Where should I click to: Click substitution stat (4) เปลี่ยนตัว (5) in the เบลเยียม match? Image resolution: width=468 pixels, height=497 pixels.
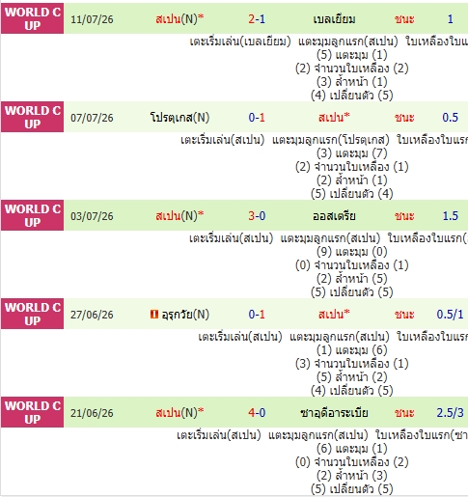coord(352,96)
